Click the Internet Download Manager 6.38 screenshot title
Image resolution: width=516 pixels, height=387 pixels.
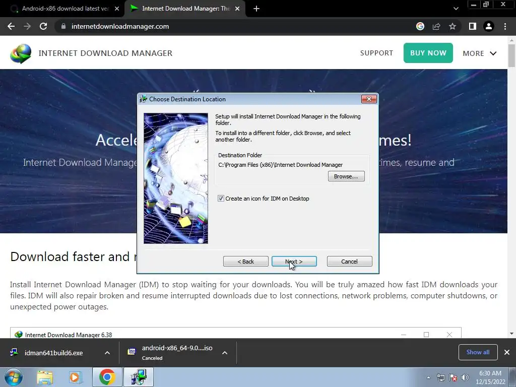[69, 335]
